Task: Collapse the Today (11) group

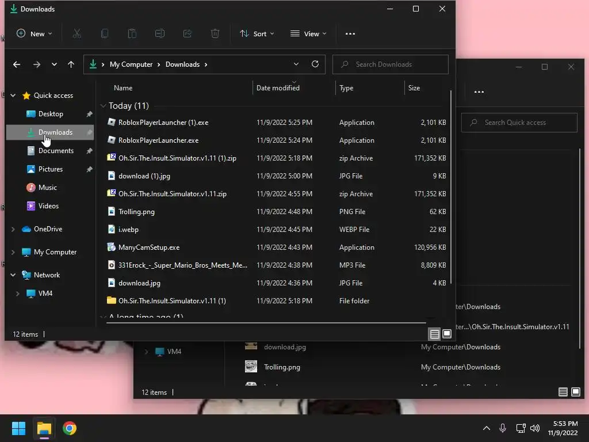Action: 104,106
